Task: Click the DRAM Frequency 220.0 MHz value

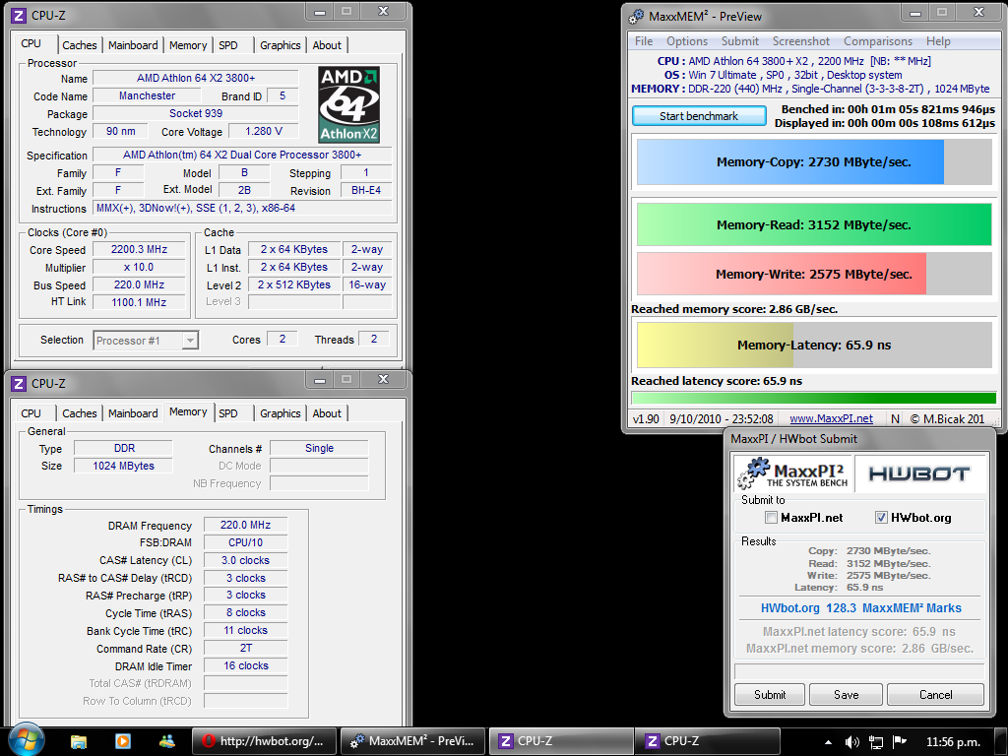Action: click(x=245, y=526)
